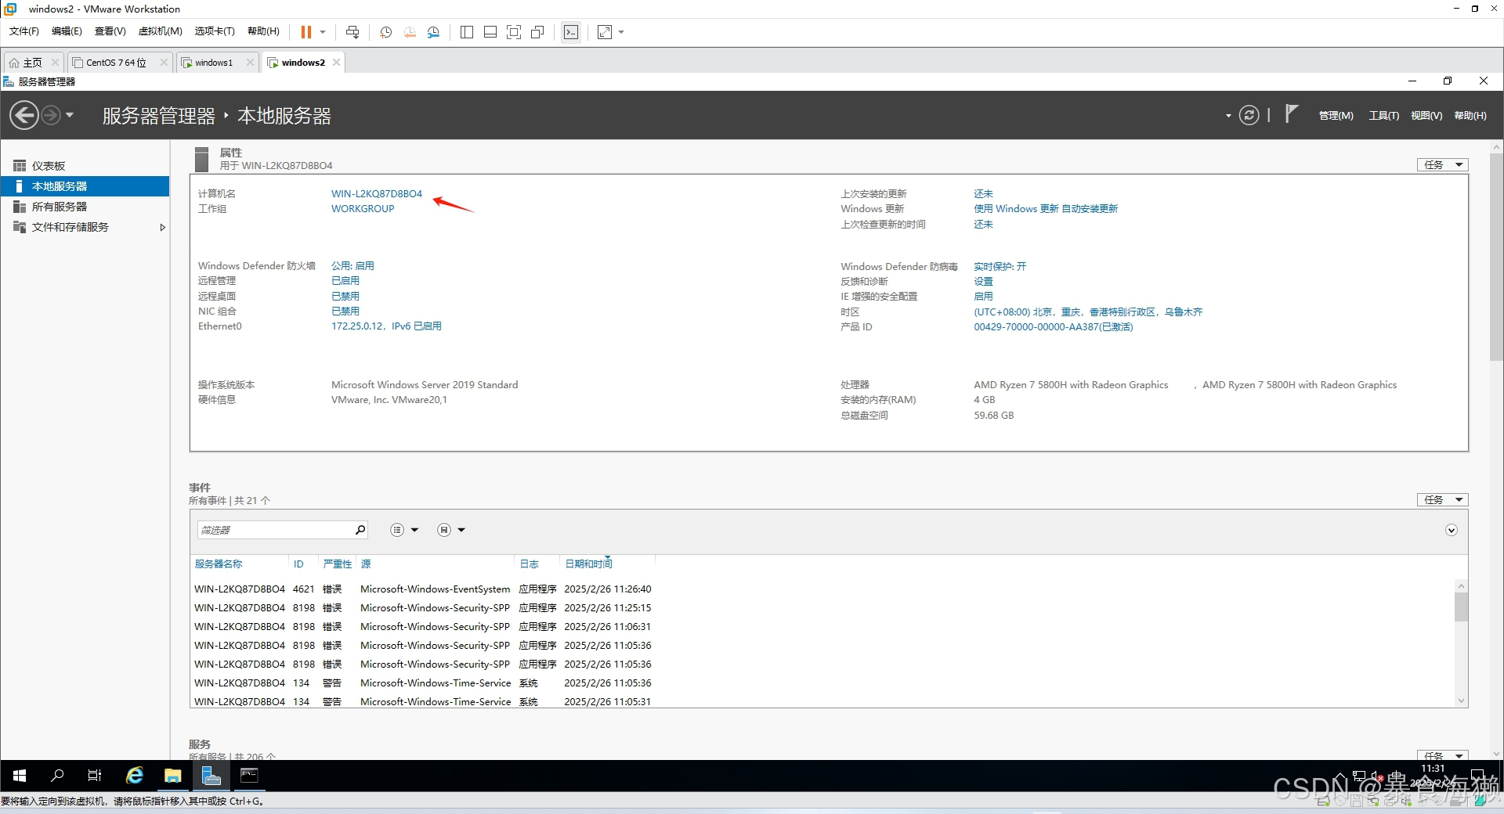Screen dimensions: 1504x814
Task: Open Task View on the taskbar
Action: (x=95, y=776)
